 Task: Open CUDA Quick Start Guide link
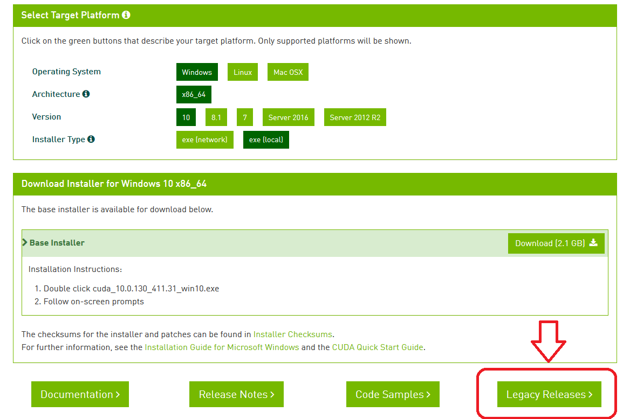coord(378,347)
